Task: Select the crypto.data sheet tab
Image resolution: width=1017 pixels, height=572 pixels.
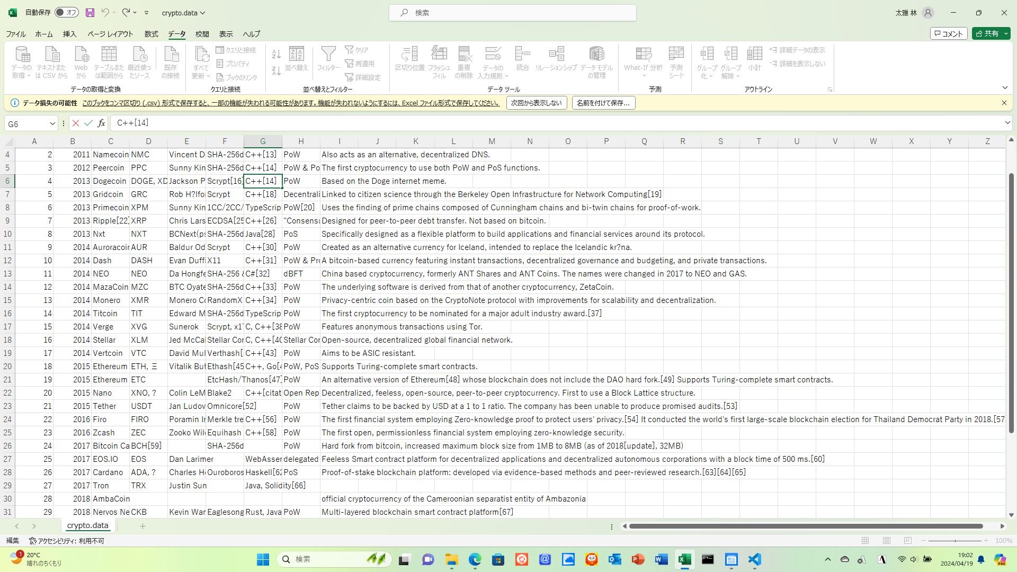Action: 88,525
